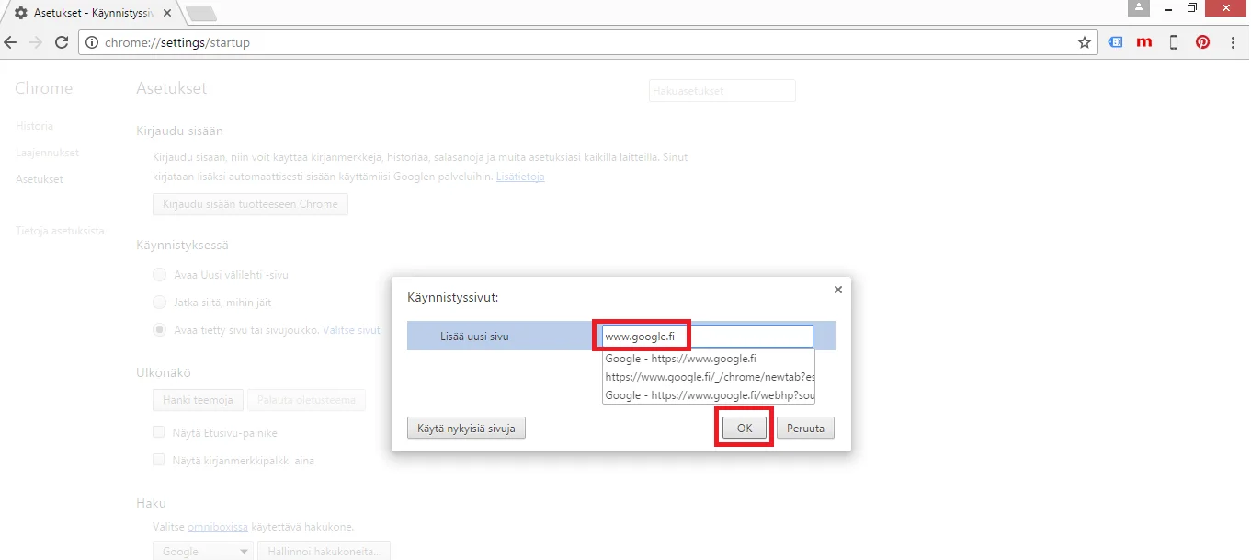Click the Hakuasetukset search field
The width and height of the screenshot is (1251, 560).
click(x=722, y=91)
